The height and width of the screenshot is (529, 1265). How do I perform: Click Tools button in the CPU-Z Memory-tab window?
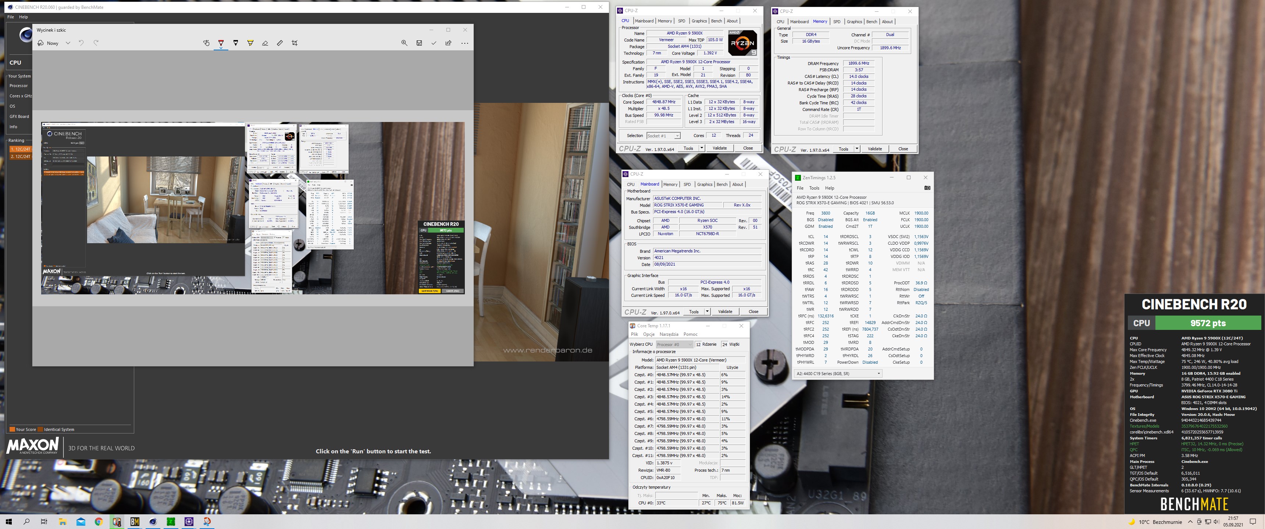[x=843, y=149]
